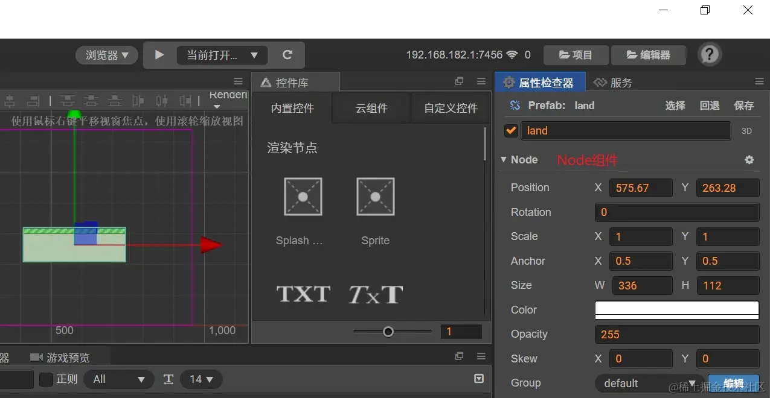Click distribute horizontal centers toolbar icon
The image size is (770, 398).
click(162, 101)
